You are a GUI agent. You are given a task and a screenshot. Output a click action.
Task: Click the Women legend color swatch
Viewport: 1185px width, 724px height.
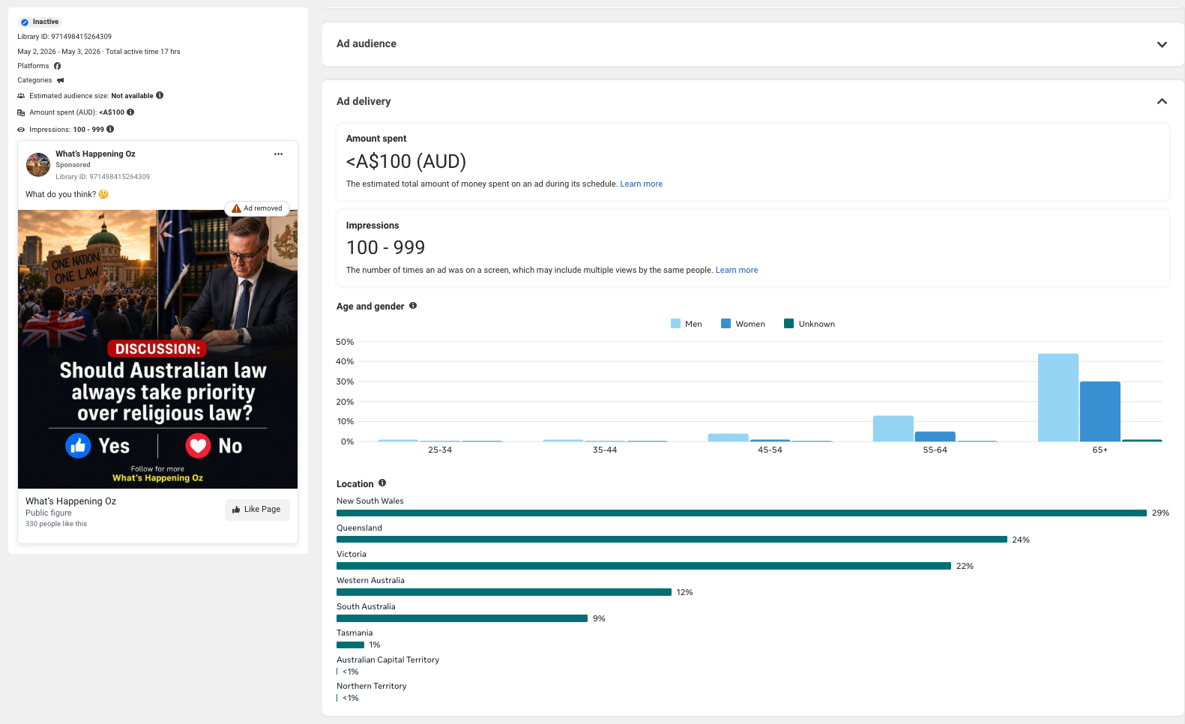726,324
